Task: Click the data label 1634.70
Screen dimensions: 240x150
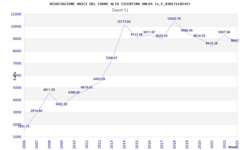Action: pos(24,126)
